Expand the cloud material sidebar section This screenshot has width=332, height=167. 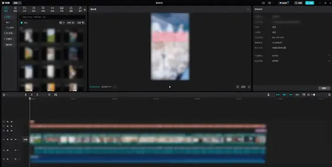9,39
